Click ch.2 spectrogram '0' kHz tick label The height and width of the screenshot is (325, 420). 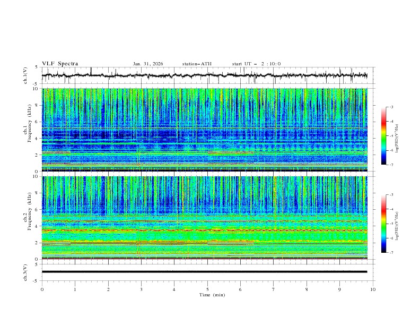point(37,259)
